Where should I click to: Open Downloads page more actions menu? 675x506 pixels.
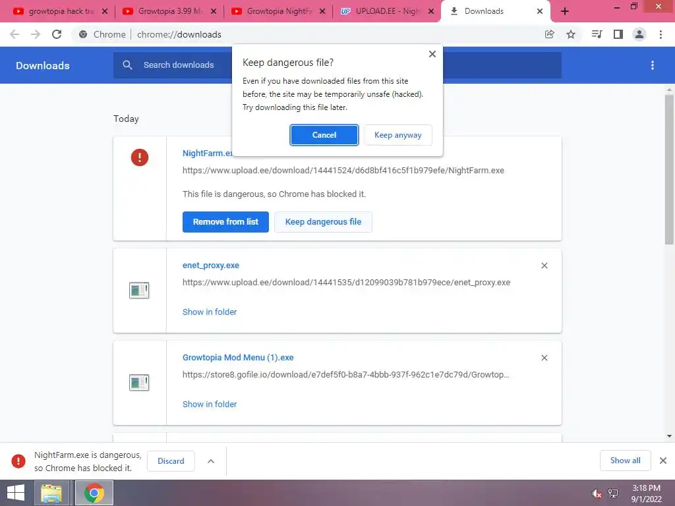(x=653, y=65)
